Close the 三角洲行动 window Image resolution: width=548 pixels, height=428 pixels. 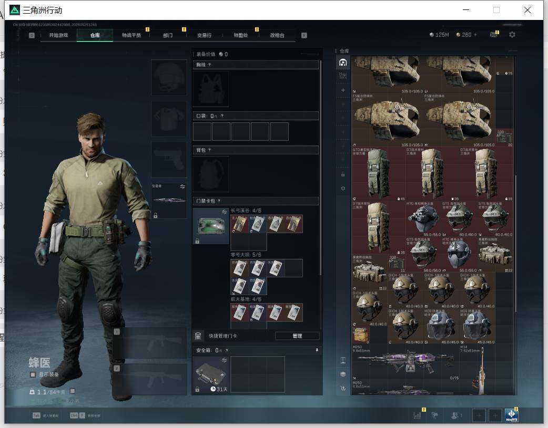coord(527,10)
